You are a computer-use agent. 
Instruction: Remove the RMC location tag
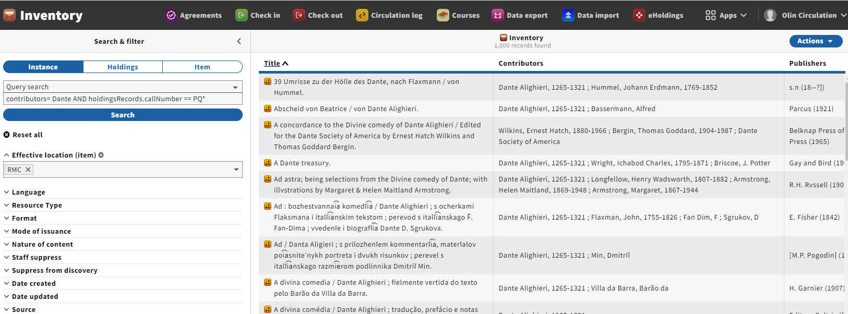[x=28, y=170]
